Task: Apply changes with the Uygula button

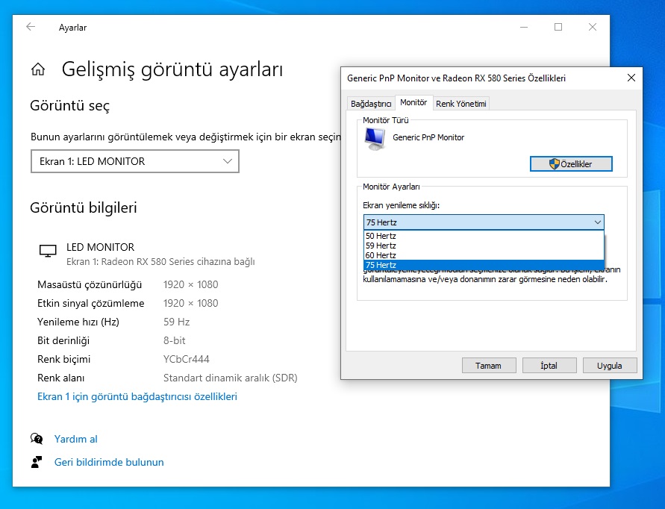Action: pos(610,365)
